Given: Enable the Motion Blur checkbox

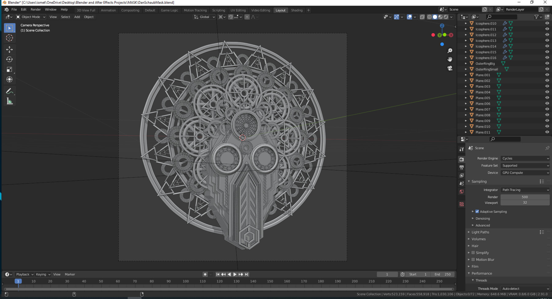Looking at the screenshot, I should coord(473,259).
